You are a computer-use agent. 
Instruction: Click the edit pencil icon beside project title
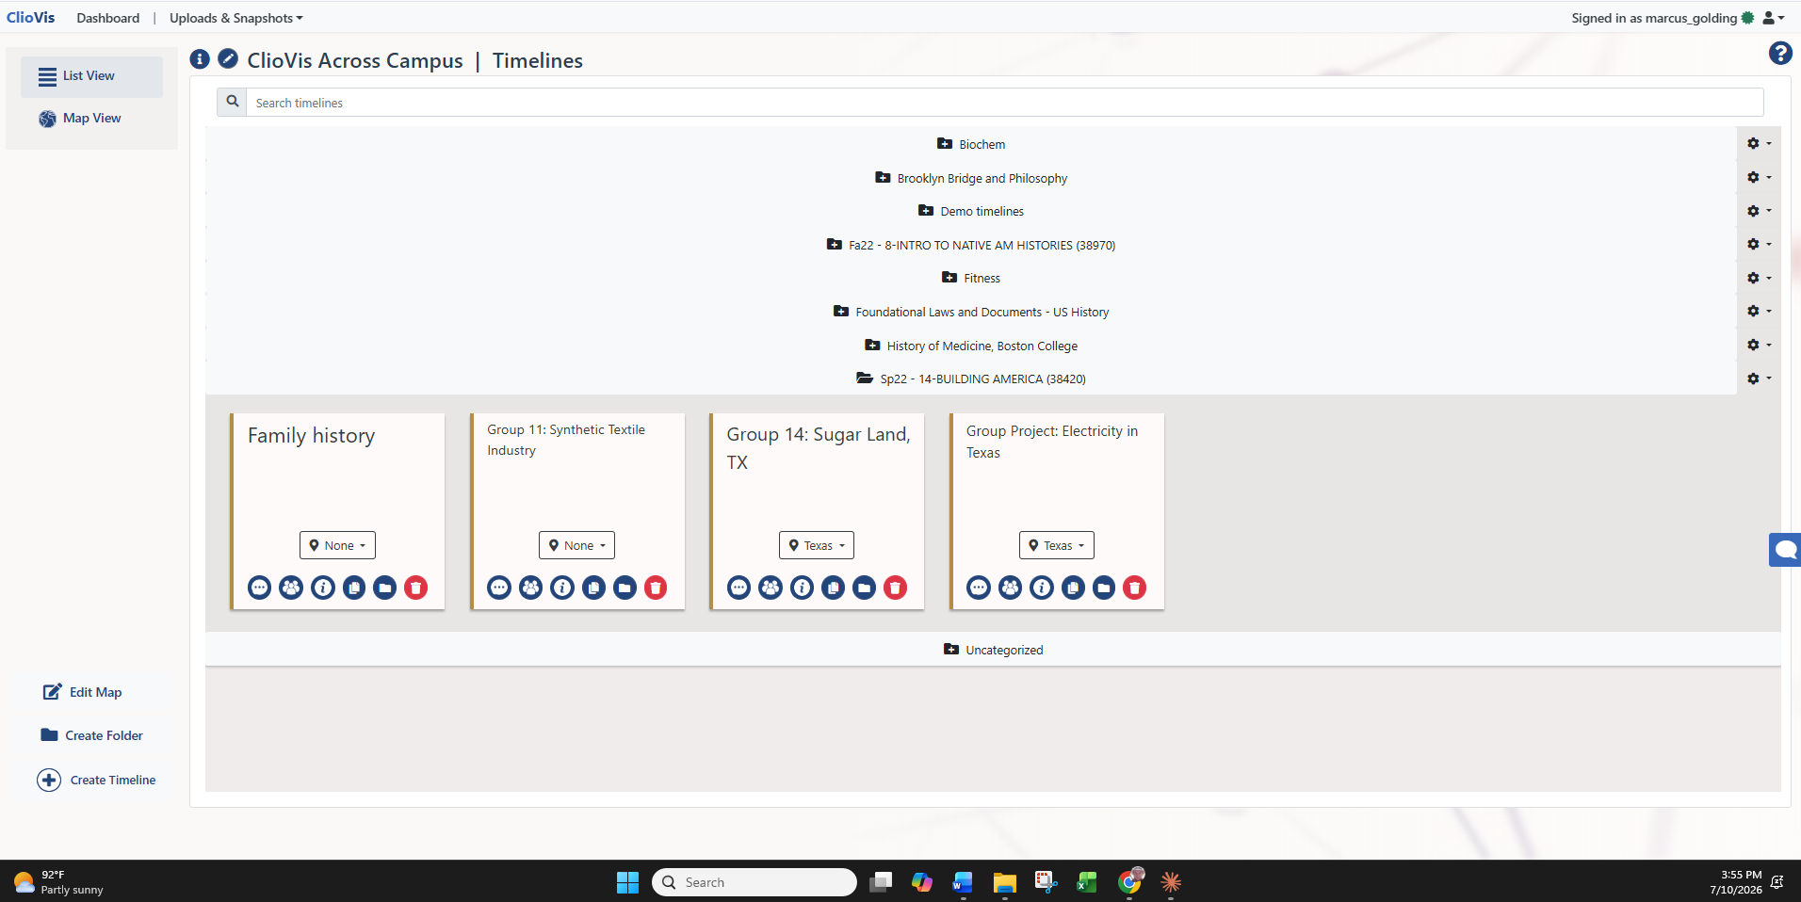(x=228, y=59)
